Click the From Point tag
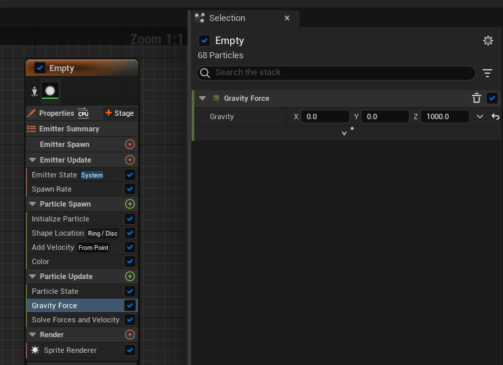503x365 pixels. point(93,247)
